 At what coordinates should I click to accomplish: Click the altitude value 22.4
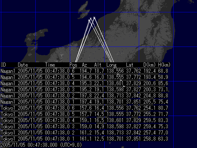click(x=99, y=96)
